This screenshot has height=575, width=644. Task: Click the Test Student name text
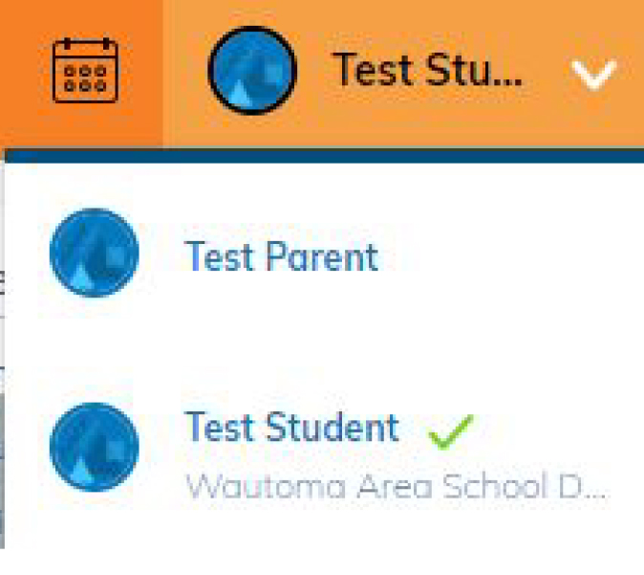(292, 427)
